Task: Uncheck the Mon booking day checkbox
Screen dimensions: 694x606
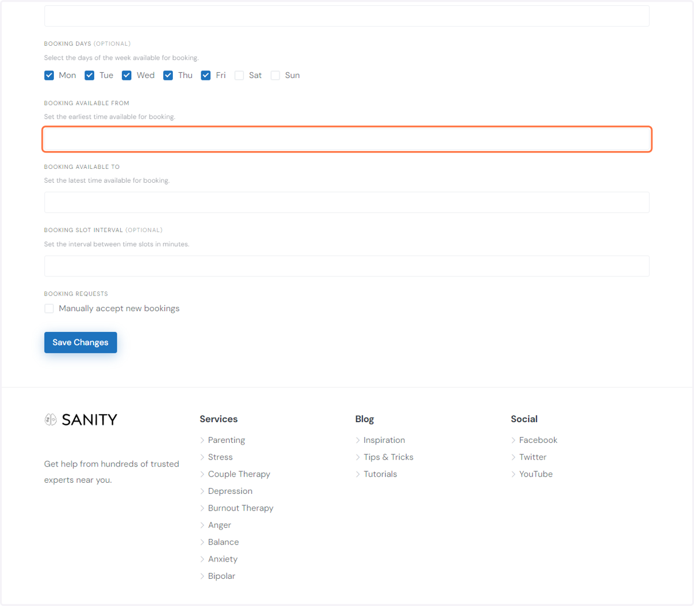Action: coord(49,76)
